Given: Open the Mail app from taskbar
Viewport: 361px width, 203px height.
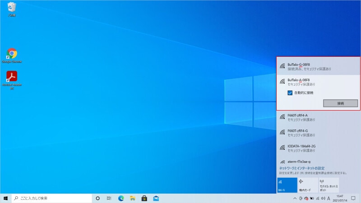Looking at the screenshot, I should [x=156, y=198].
